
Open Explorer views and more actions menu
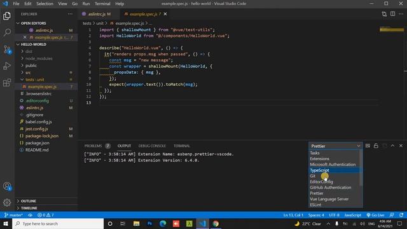point(70,14)
